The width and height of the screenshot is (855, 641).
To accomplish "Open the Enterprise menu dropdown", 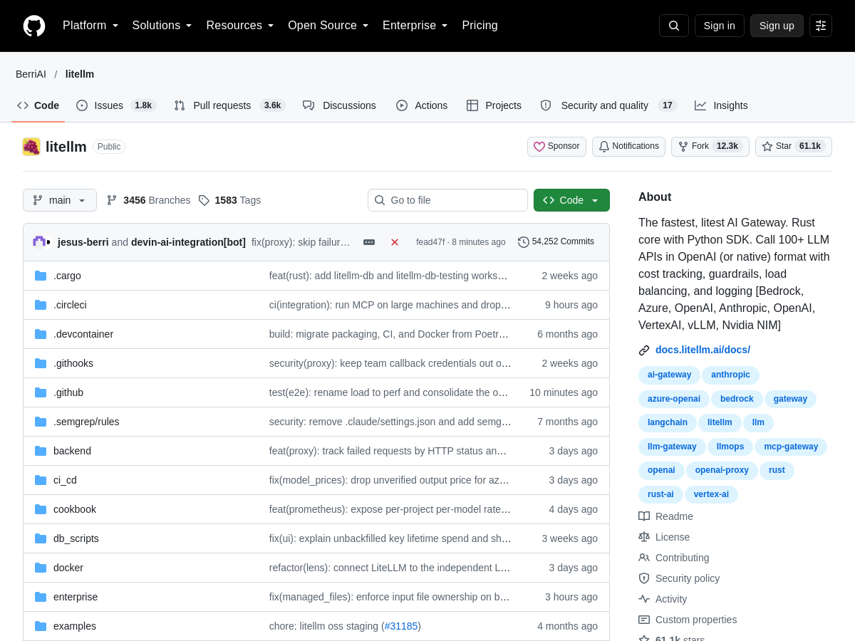I will (x=415, y=26).
